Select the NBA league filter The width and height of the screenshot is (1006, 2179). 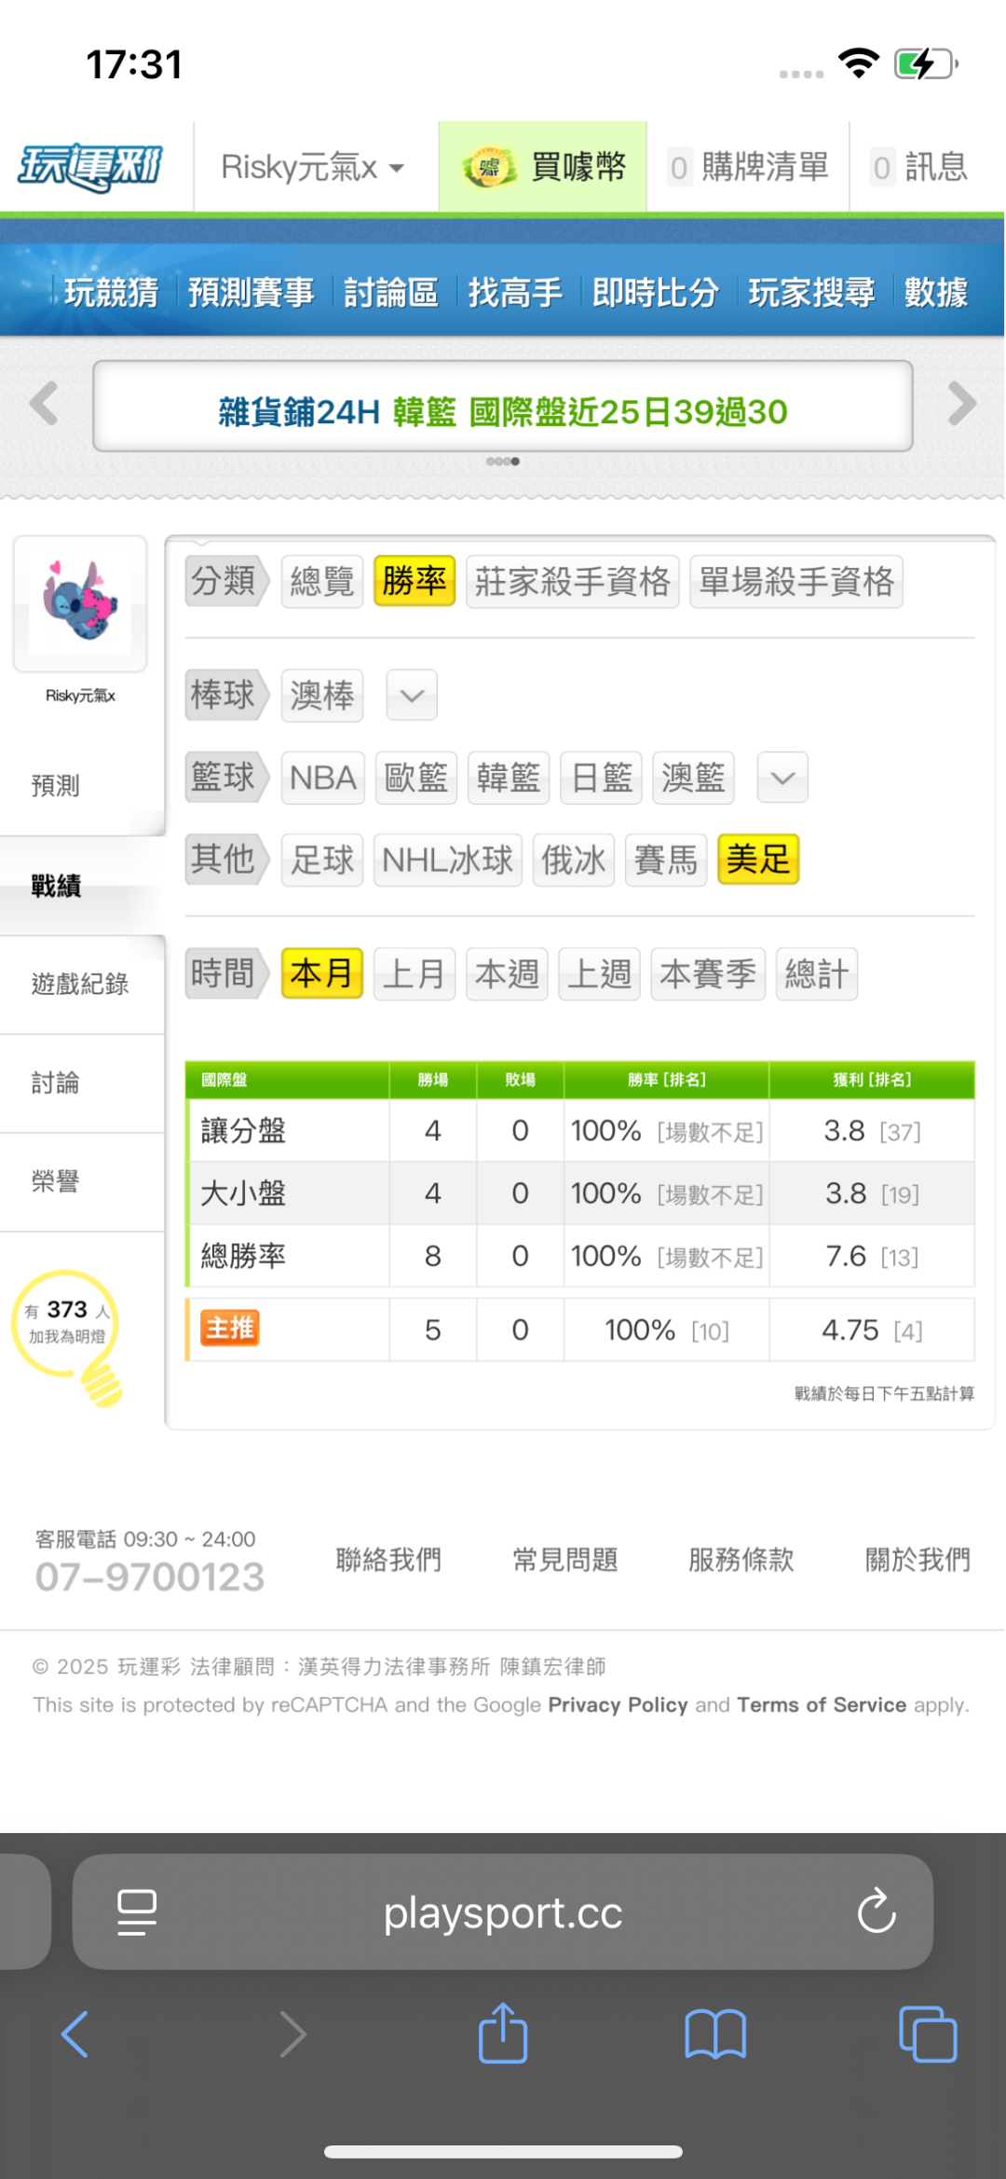(322, 778)
